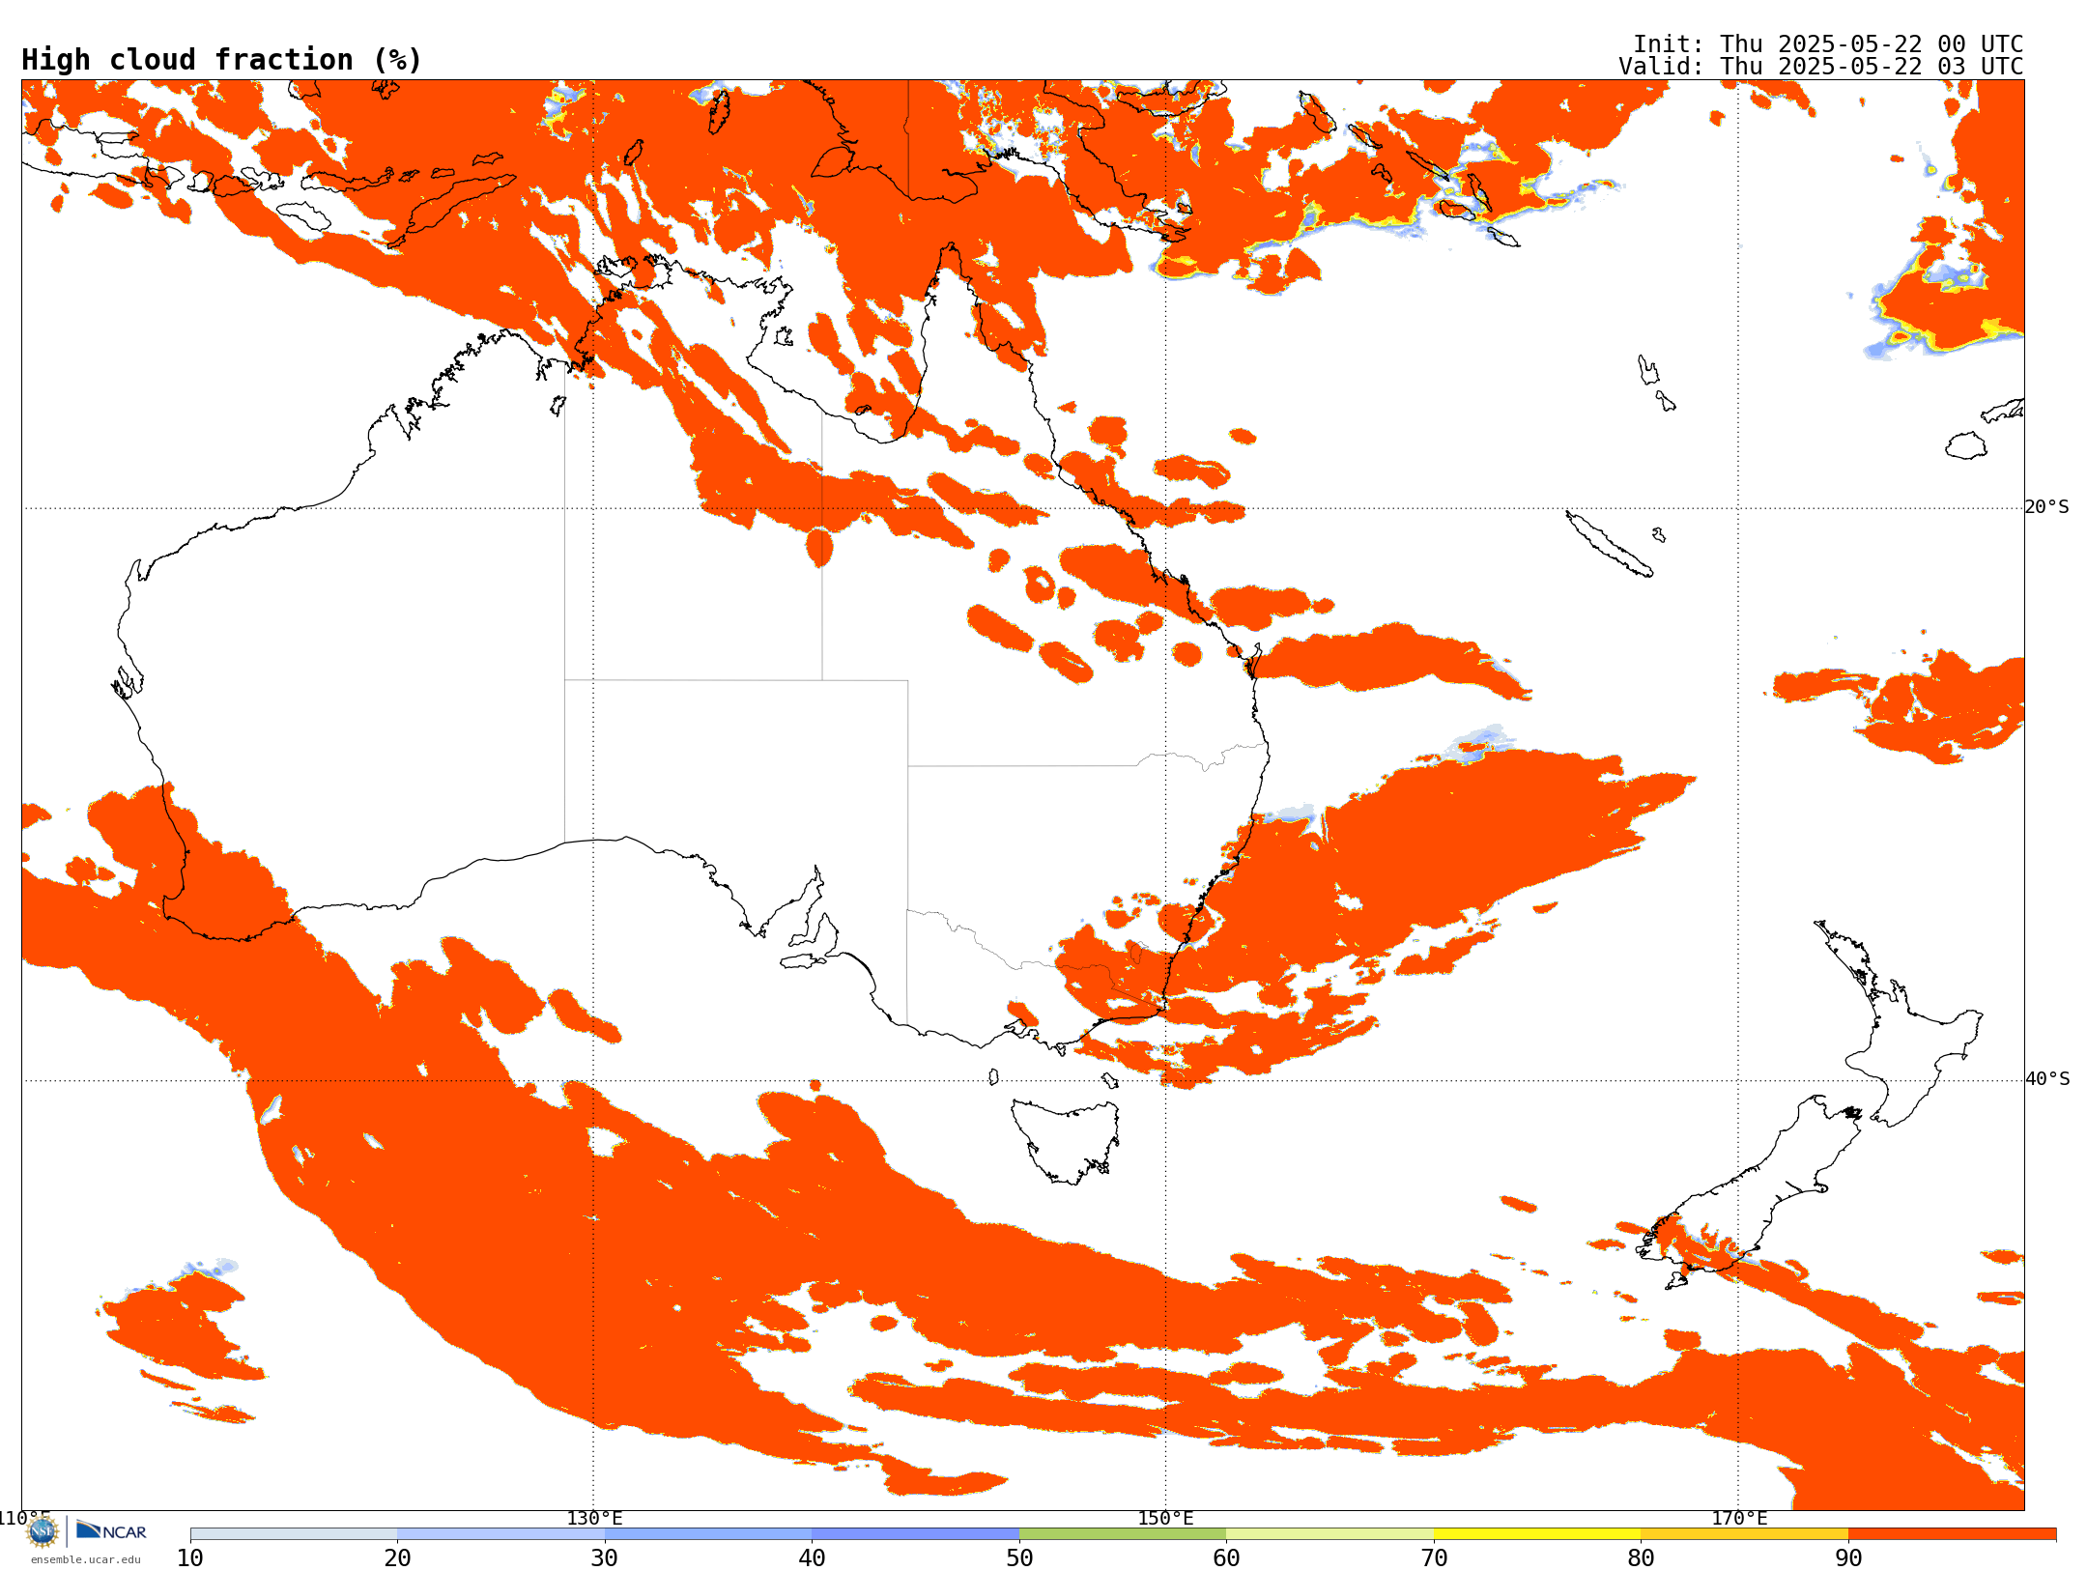The height and width of the screenshot is (1571, 2087).
Task: Click the colorbar tick label 30
Action: point(605,1557)
